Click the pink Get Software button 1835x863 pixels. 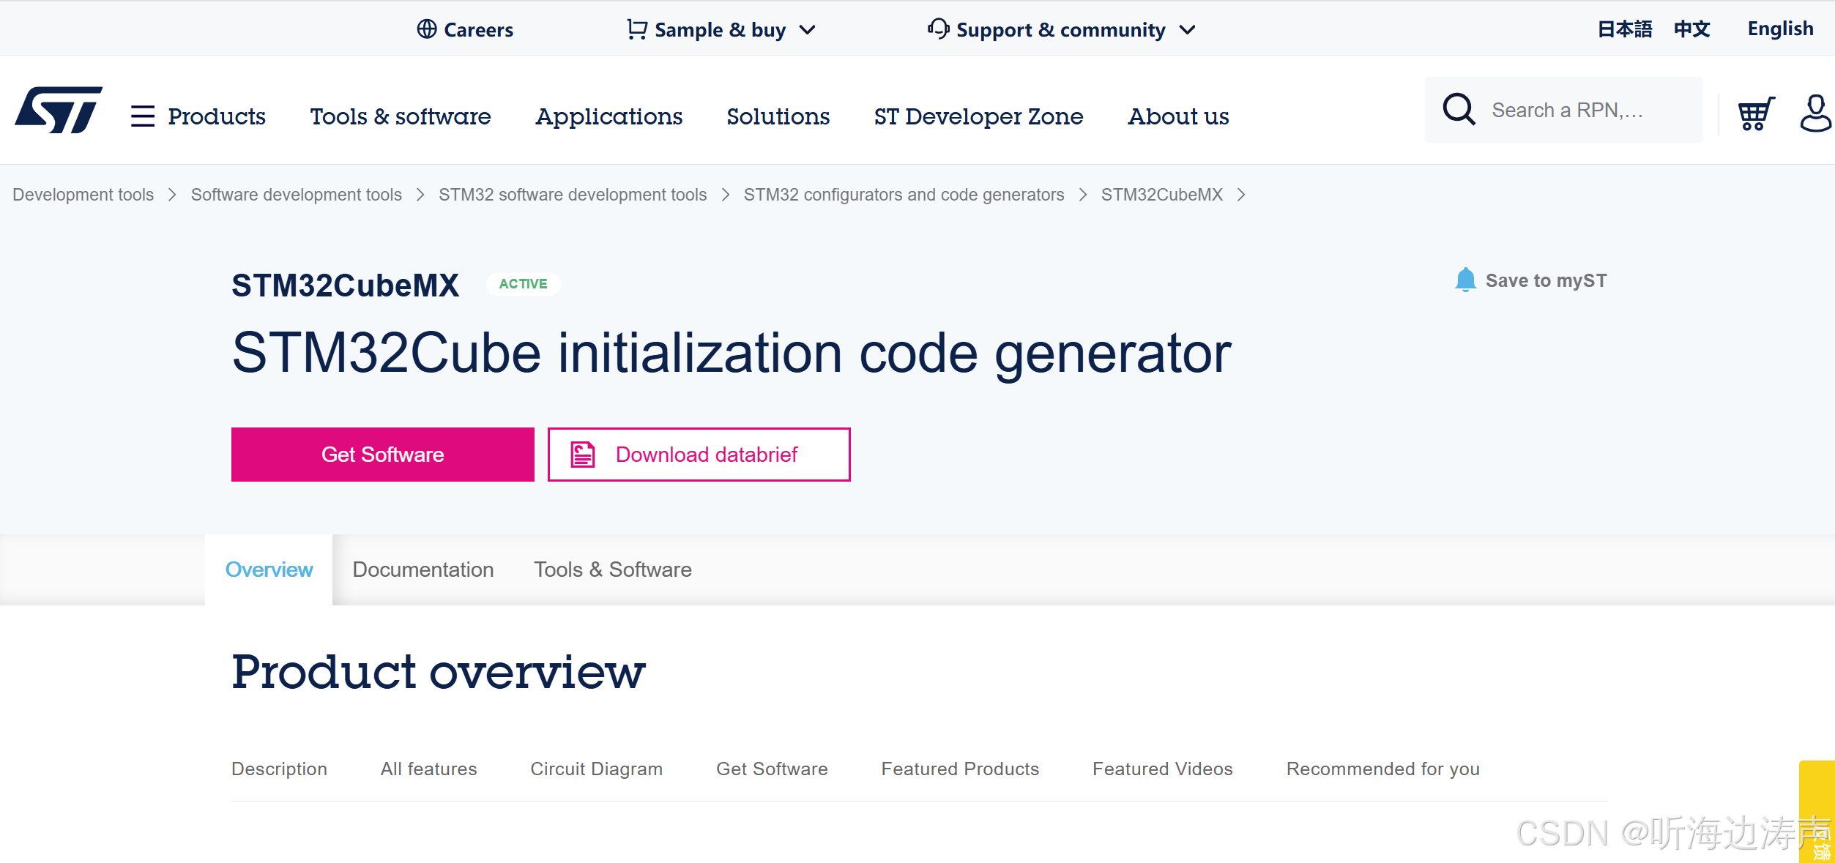(x=383, y=455)
